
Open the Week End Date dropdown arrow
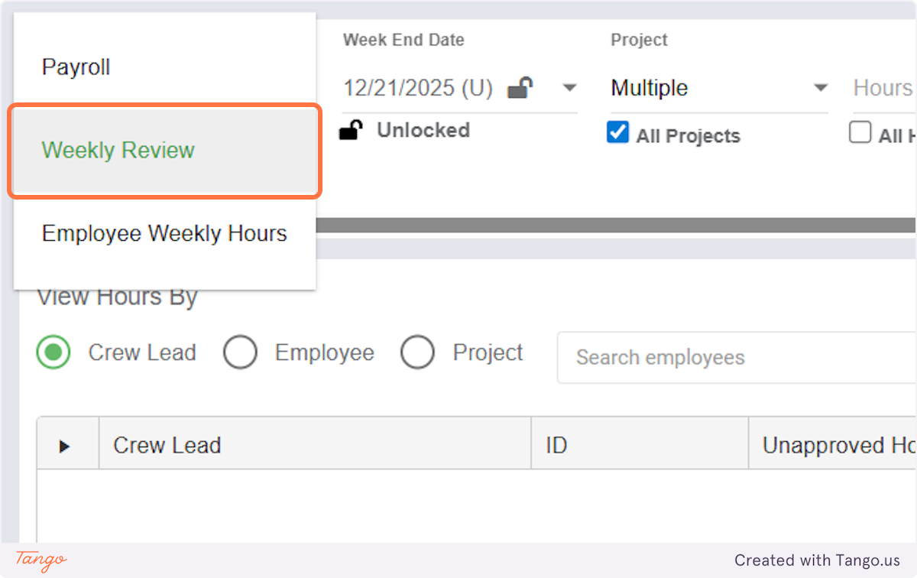tap(569, 88)
